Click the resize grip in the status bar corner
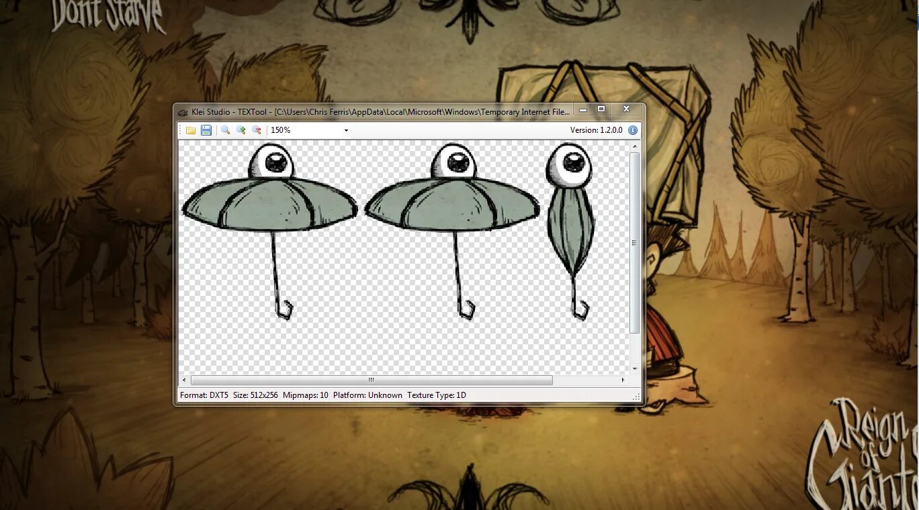919x510 pixels. [x=636, y=397]
